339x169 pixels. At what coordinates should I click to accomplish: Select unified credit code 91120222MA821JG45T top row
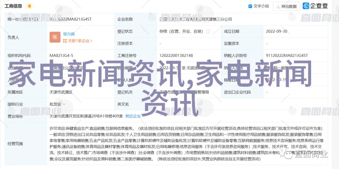coord(71,19)
